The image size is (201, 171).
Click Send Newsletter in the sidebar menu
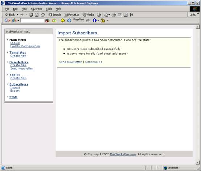pyautogui.click(x=22, y=68)
